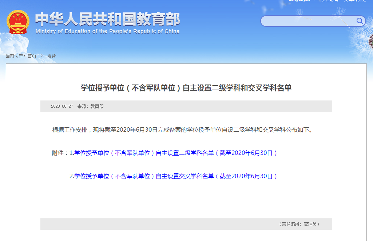Click the English Ministry of Education subtitle
The width and height of the screenshot is (373, 243).
click(x=107, y=32)
